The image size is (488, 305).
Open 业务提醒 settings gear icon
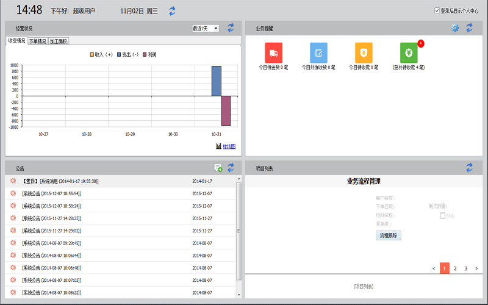coord(455,28)
